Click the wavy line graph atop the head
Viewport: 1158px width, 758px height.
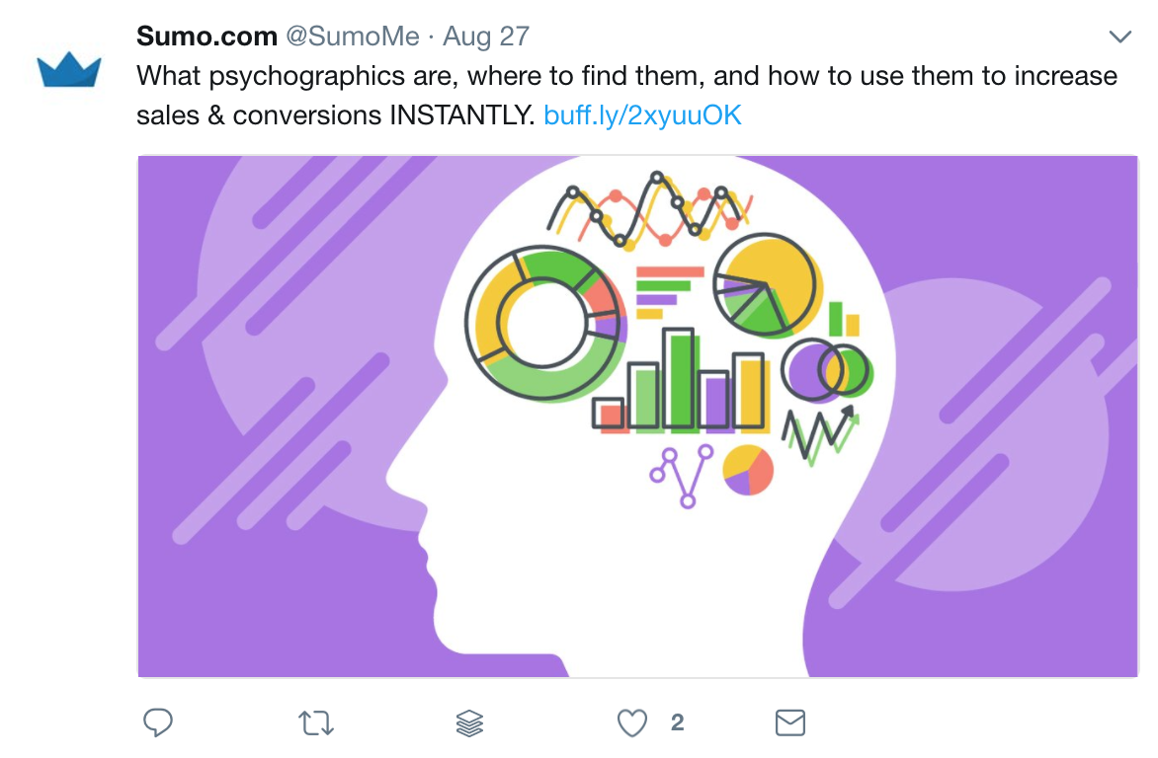(x=650, y=210)
